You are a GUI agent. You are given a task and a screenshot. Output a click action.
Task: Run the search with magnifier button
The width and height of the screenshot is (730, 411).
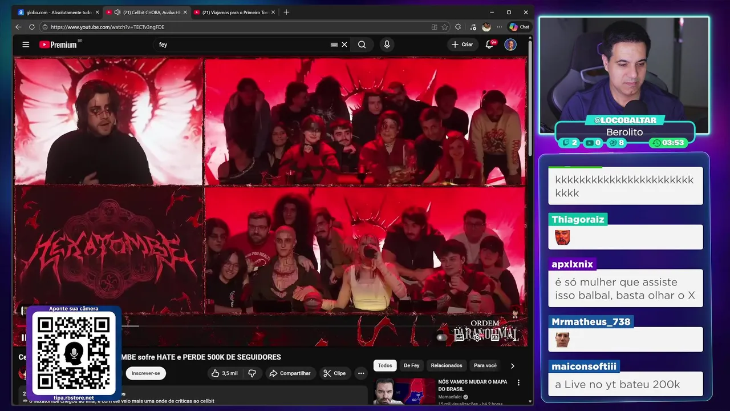pos(362,45)
